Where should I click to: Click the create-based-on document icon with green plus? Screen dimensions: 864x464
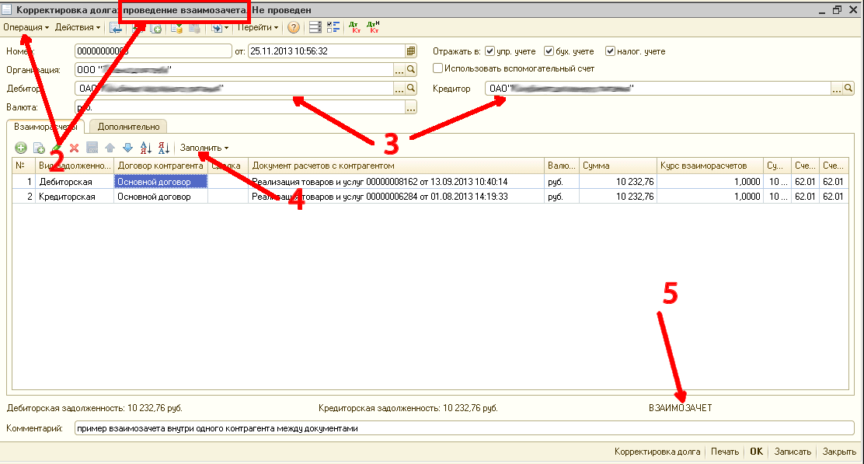coord(156,27)
